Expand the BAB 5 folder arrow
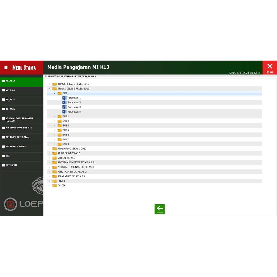277x277 pixels. 55,130
